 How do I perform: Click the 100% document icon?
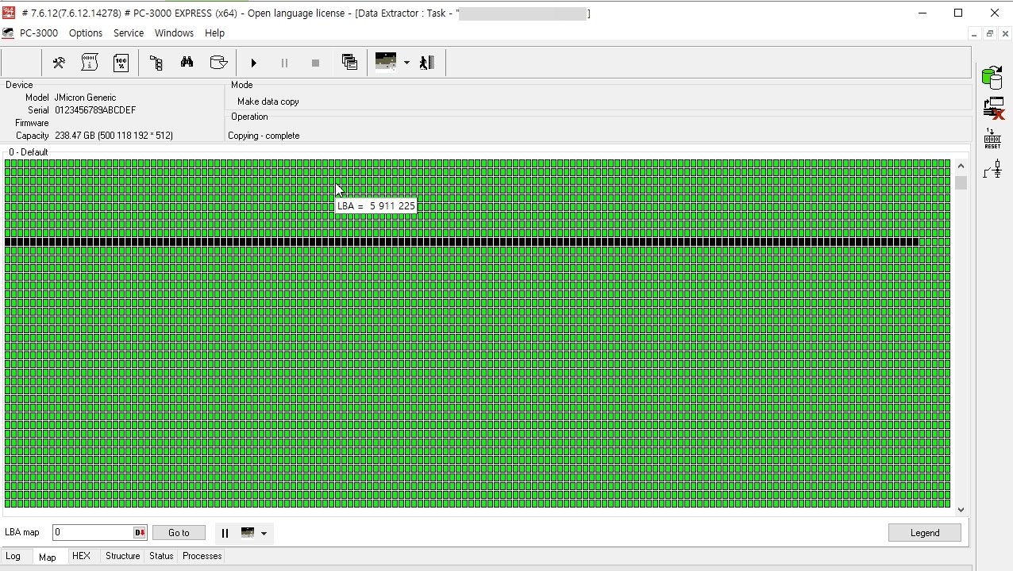tap(121, 63)
